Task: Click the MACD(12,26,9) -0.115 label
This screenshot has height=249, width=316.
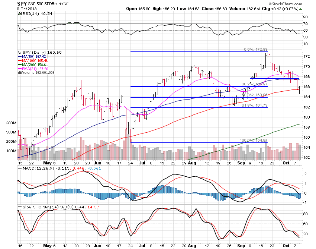Action: pyautogui.click(x=46, y=168)
